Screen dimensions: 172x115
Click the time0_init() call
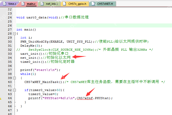33,62
